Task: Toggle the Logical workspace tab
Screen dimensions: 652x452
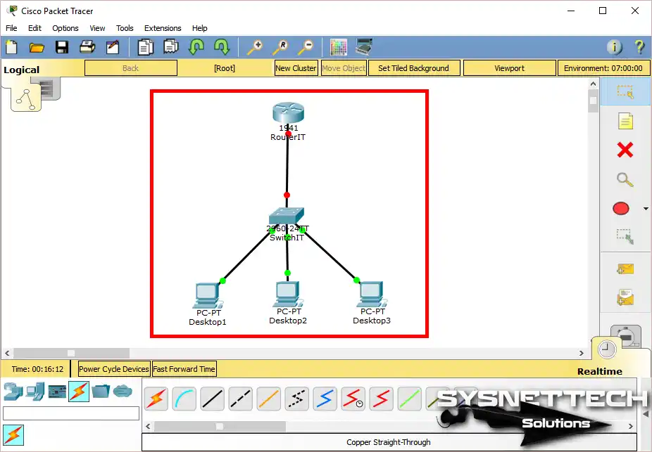Action: click(22, 70)
